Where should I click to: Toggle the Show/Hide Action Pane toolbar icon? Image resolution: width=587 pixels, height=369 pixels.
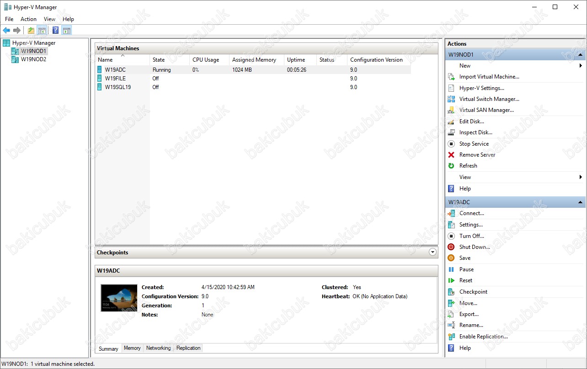(x=67, y=31)
